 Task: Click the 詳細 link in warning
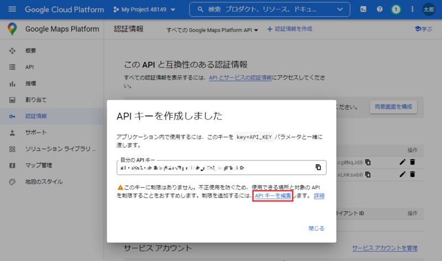[x=319, y=196]
